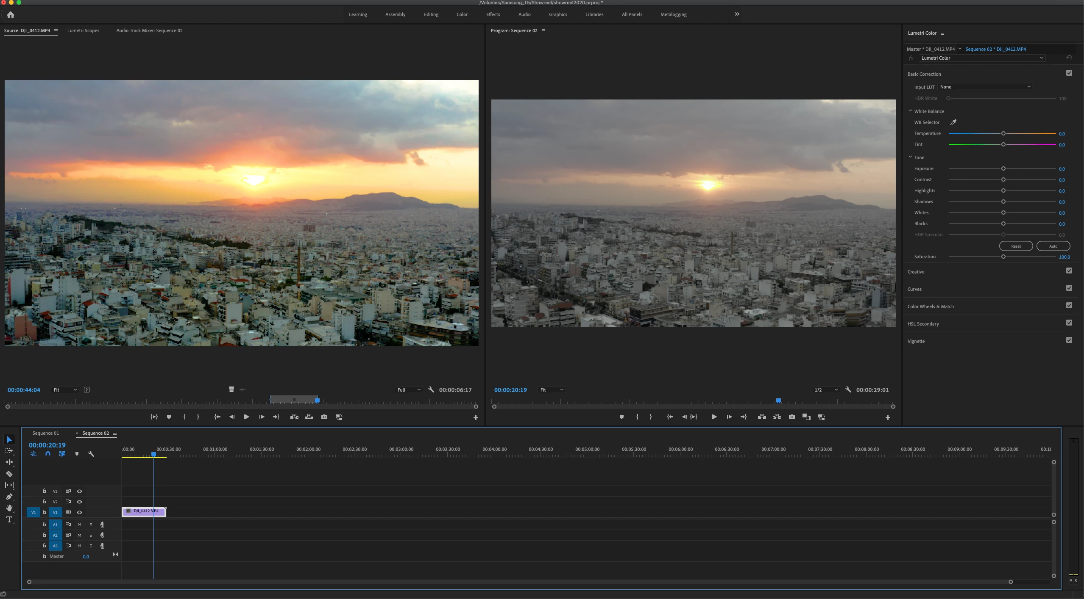Click the Auto tone button
The height and width of the screenshot is (599, 1084).
pos(1053,246)
